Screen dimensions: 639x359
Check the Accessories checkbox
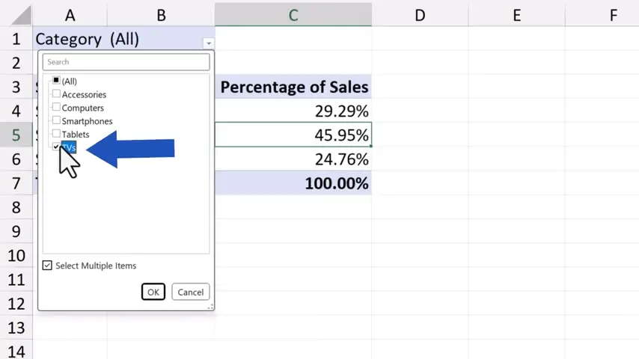point(56,94)
